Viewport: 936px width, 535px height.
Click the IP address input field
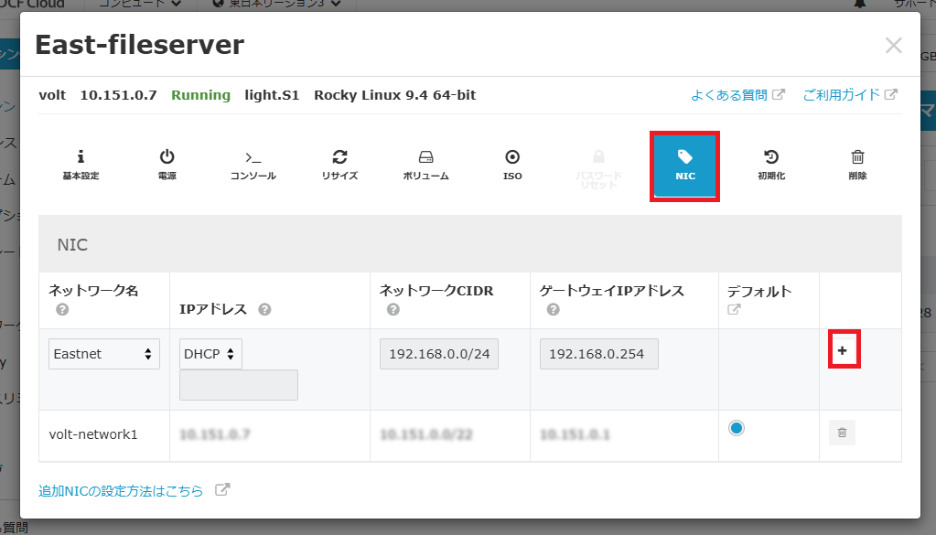coord(239,385)
